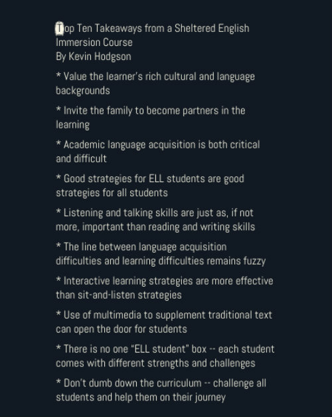The height and width of the screenshot is (417, 332).
Task: Click the 'By Kevin Hodgson' author line
Action: (x=94, y=57)
